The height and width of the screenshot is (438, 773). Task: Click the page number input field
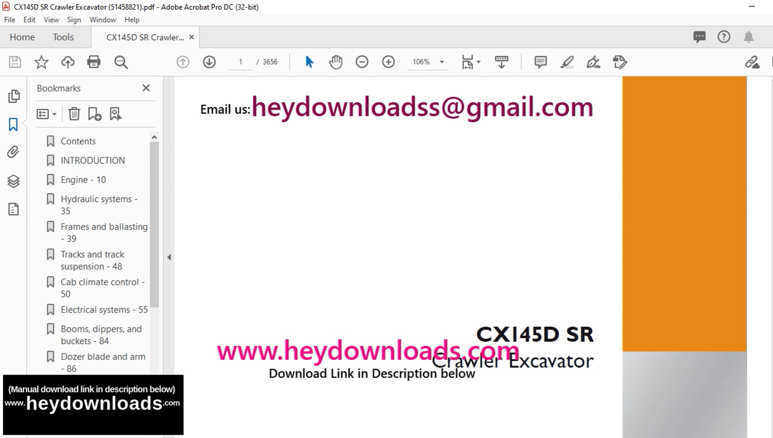pyautogui.click(x=240, y=62)
